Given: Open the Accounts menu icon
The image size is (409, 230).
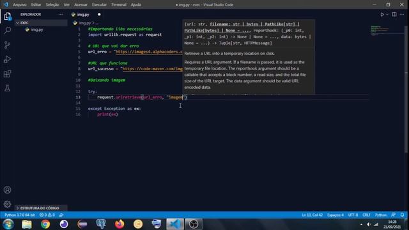Looking at the screenshot, I should (7, 190).
